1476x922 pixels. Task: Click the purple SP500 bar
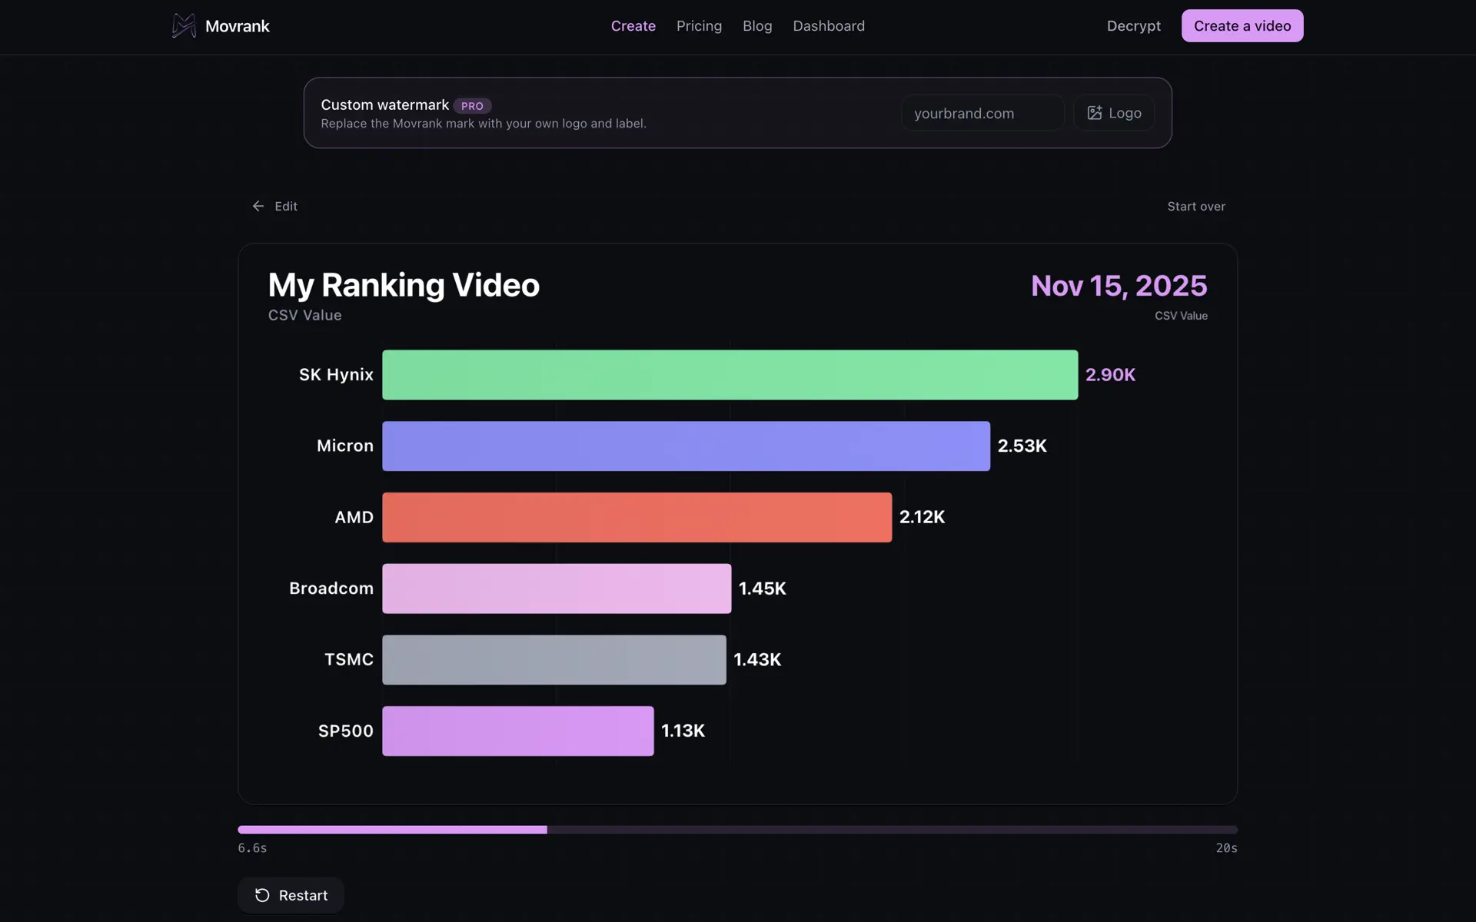[x=517, y=731]
